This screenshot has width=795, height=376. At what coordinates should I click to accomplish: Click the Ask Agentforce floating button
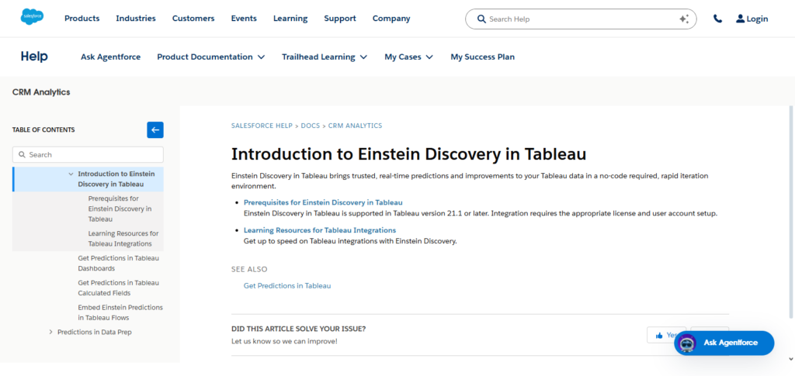pyautogui.click(x=724, y=343)
